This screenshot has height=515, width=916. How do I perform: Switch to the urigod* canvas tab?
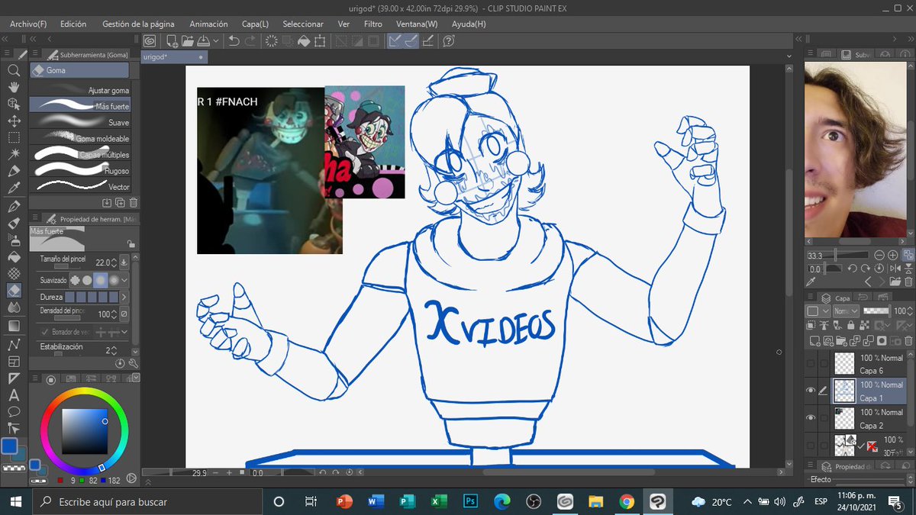173,56
